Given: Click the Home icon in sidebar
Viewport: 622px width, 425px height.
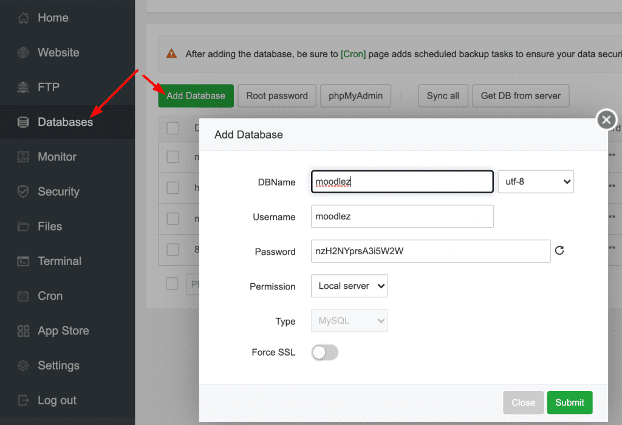Looking at the screenshot, I should 24,18.
